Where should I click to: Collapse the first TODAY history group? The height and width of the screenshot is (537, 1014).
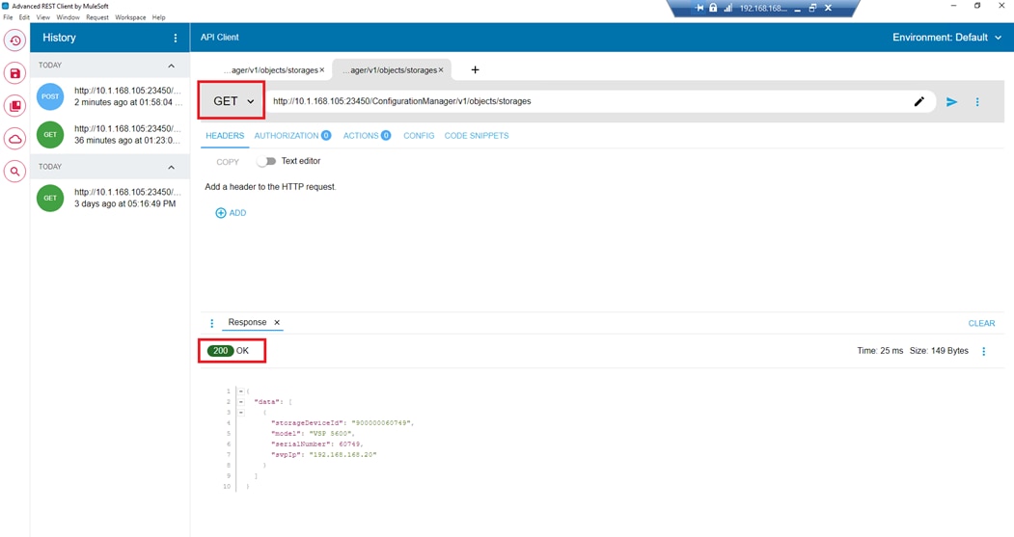(172, 66)
